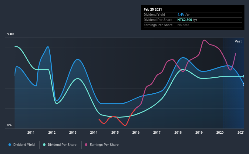The width and height of the screenshot is (249, 154).
Task: Click the 4.4% dividend yield value
Action: click(181, 15)
